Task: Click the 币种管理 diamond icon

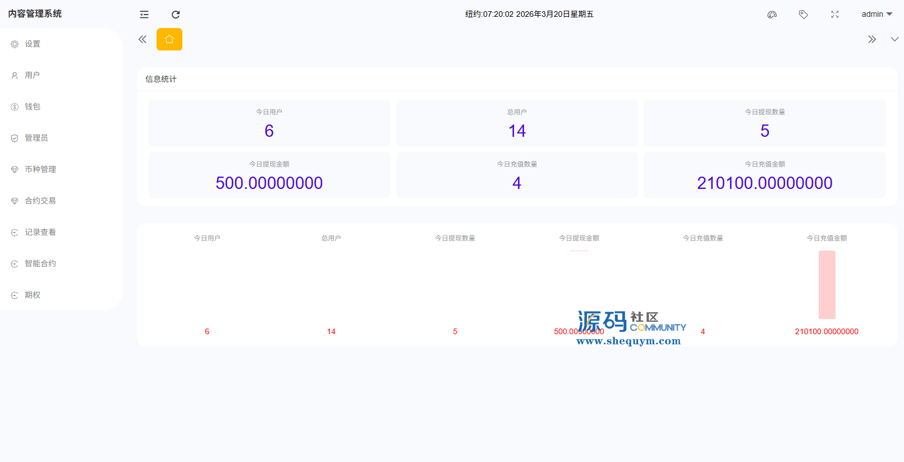Action: (x=15, y=169)
